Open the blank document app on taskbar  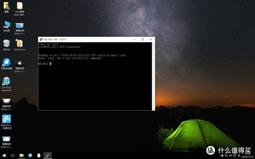39,155
